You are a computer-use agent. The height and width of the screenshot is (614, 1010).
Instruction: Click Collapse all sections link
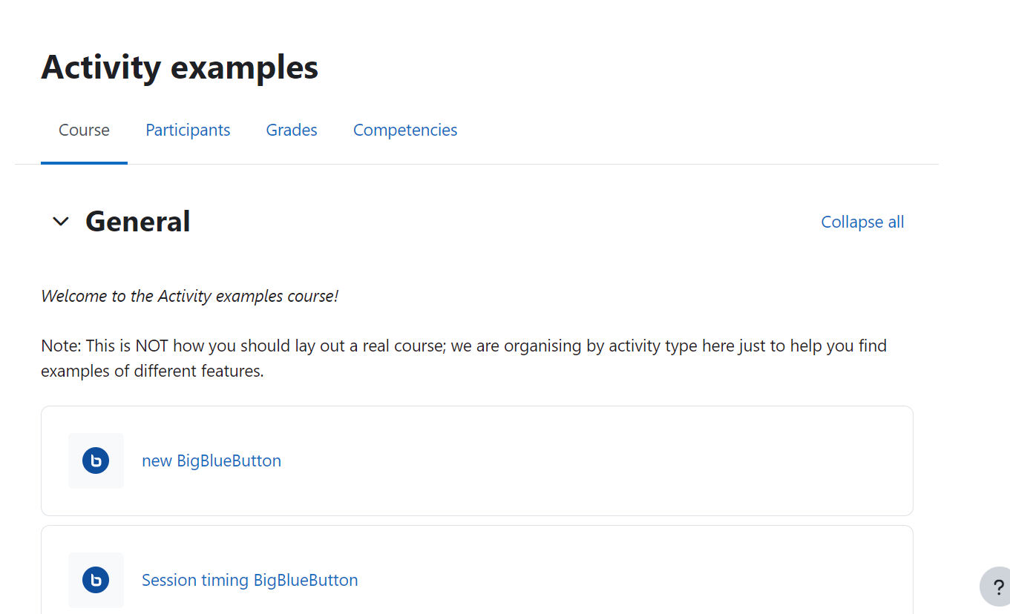tap(862, 222)
